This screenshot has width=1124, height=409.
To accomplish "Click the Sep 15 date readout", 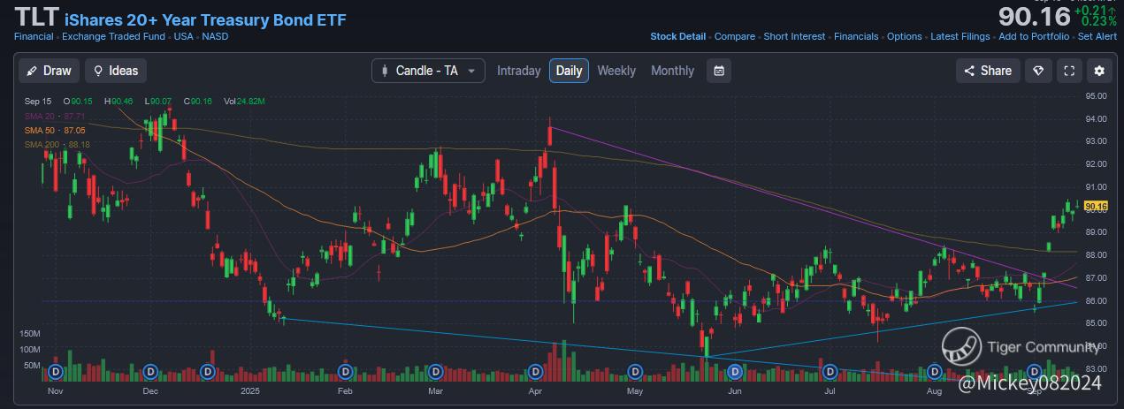I will tap(37, 102).
